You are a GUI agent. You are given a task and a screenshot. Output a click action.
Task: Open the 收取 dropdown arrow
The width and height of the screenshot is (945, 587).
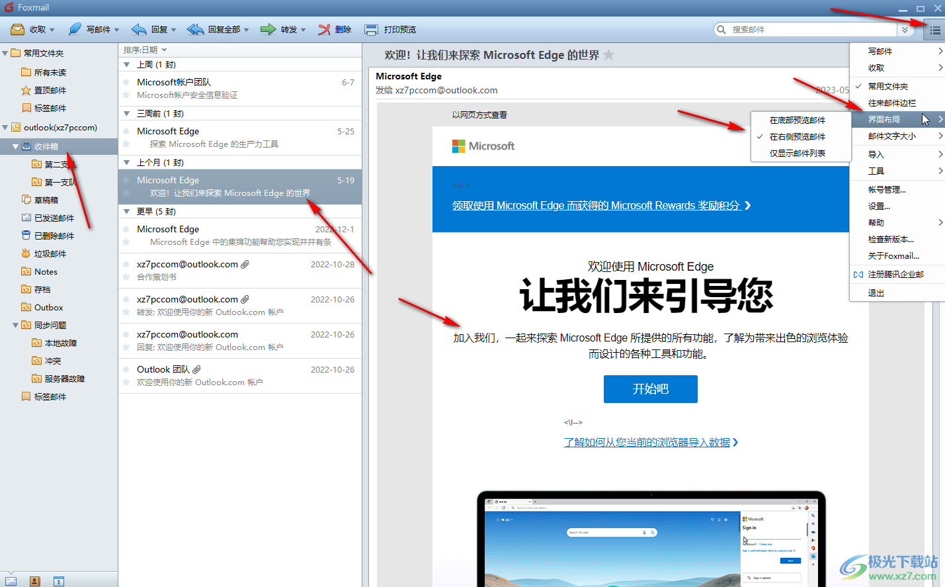point(52,30)
